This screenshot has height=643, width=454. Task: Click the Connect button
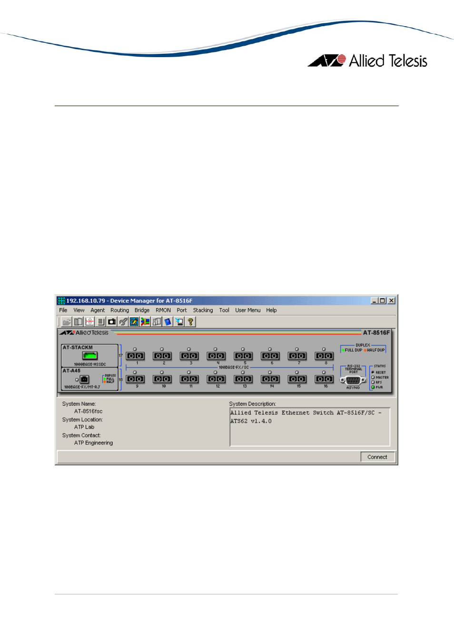[377, 457]
